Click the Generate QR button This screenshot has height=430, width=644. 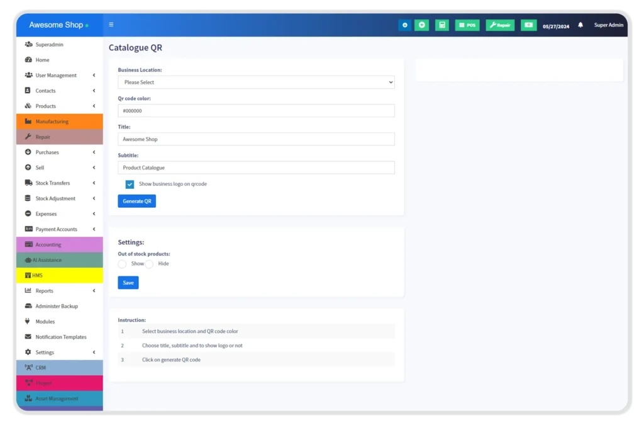tap(136, 201)
